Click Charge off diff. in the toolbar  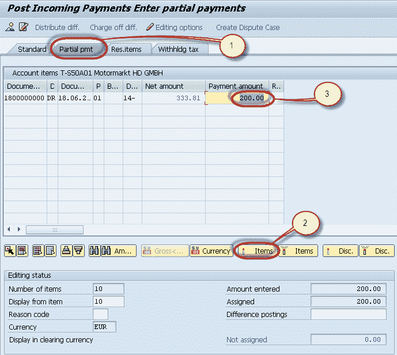pyautogui.click(x=114, y=27)
